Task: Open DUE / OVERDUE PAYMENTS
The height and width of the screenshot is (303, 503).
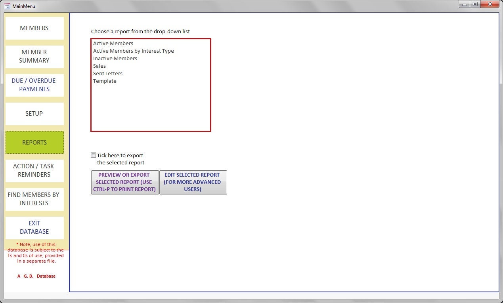Action: tap(34, 85)
